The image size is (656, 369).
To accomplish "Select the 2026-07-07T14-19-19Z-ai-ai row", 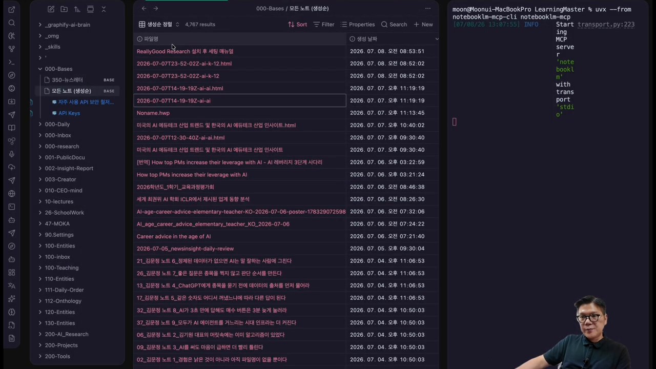I will coord(240,100).
